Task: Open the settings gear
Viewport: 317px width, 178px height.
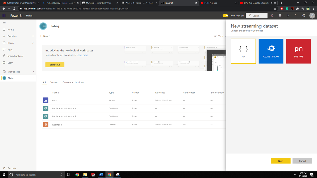Action: tap(280, 16)
